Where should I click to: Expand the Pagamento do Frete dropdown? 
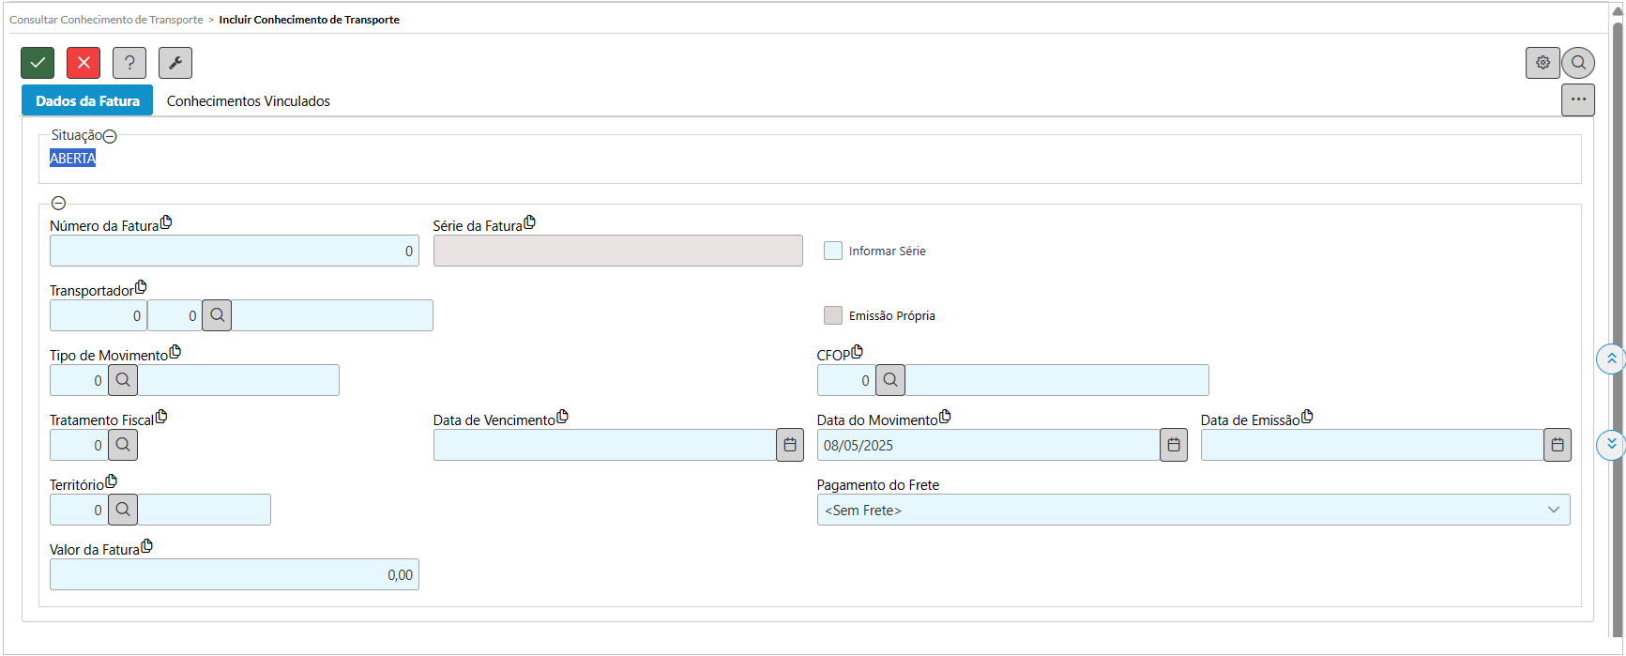tap(1193, 510)
